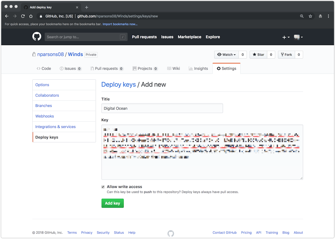Open the user avatar menu dropdown
335x239 pixels.
[x=298, y=37]
